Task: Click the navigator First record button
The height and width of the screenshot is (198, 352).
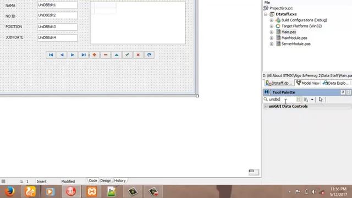Action: 51,55
